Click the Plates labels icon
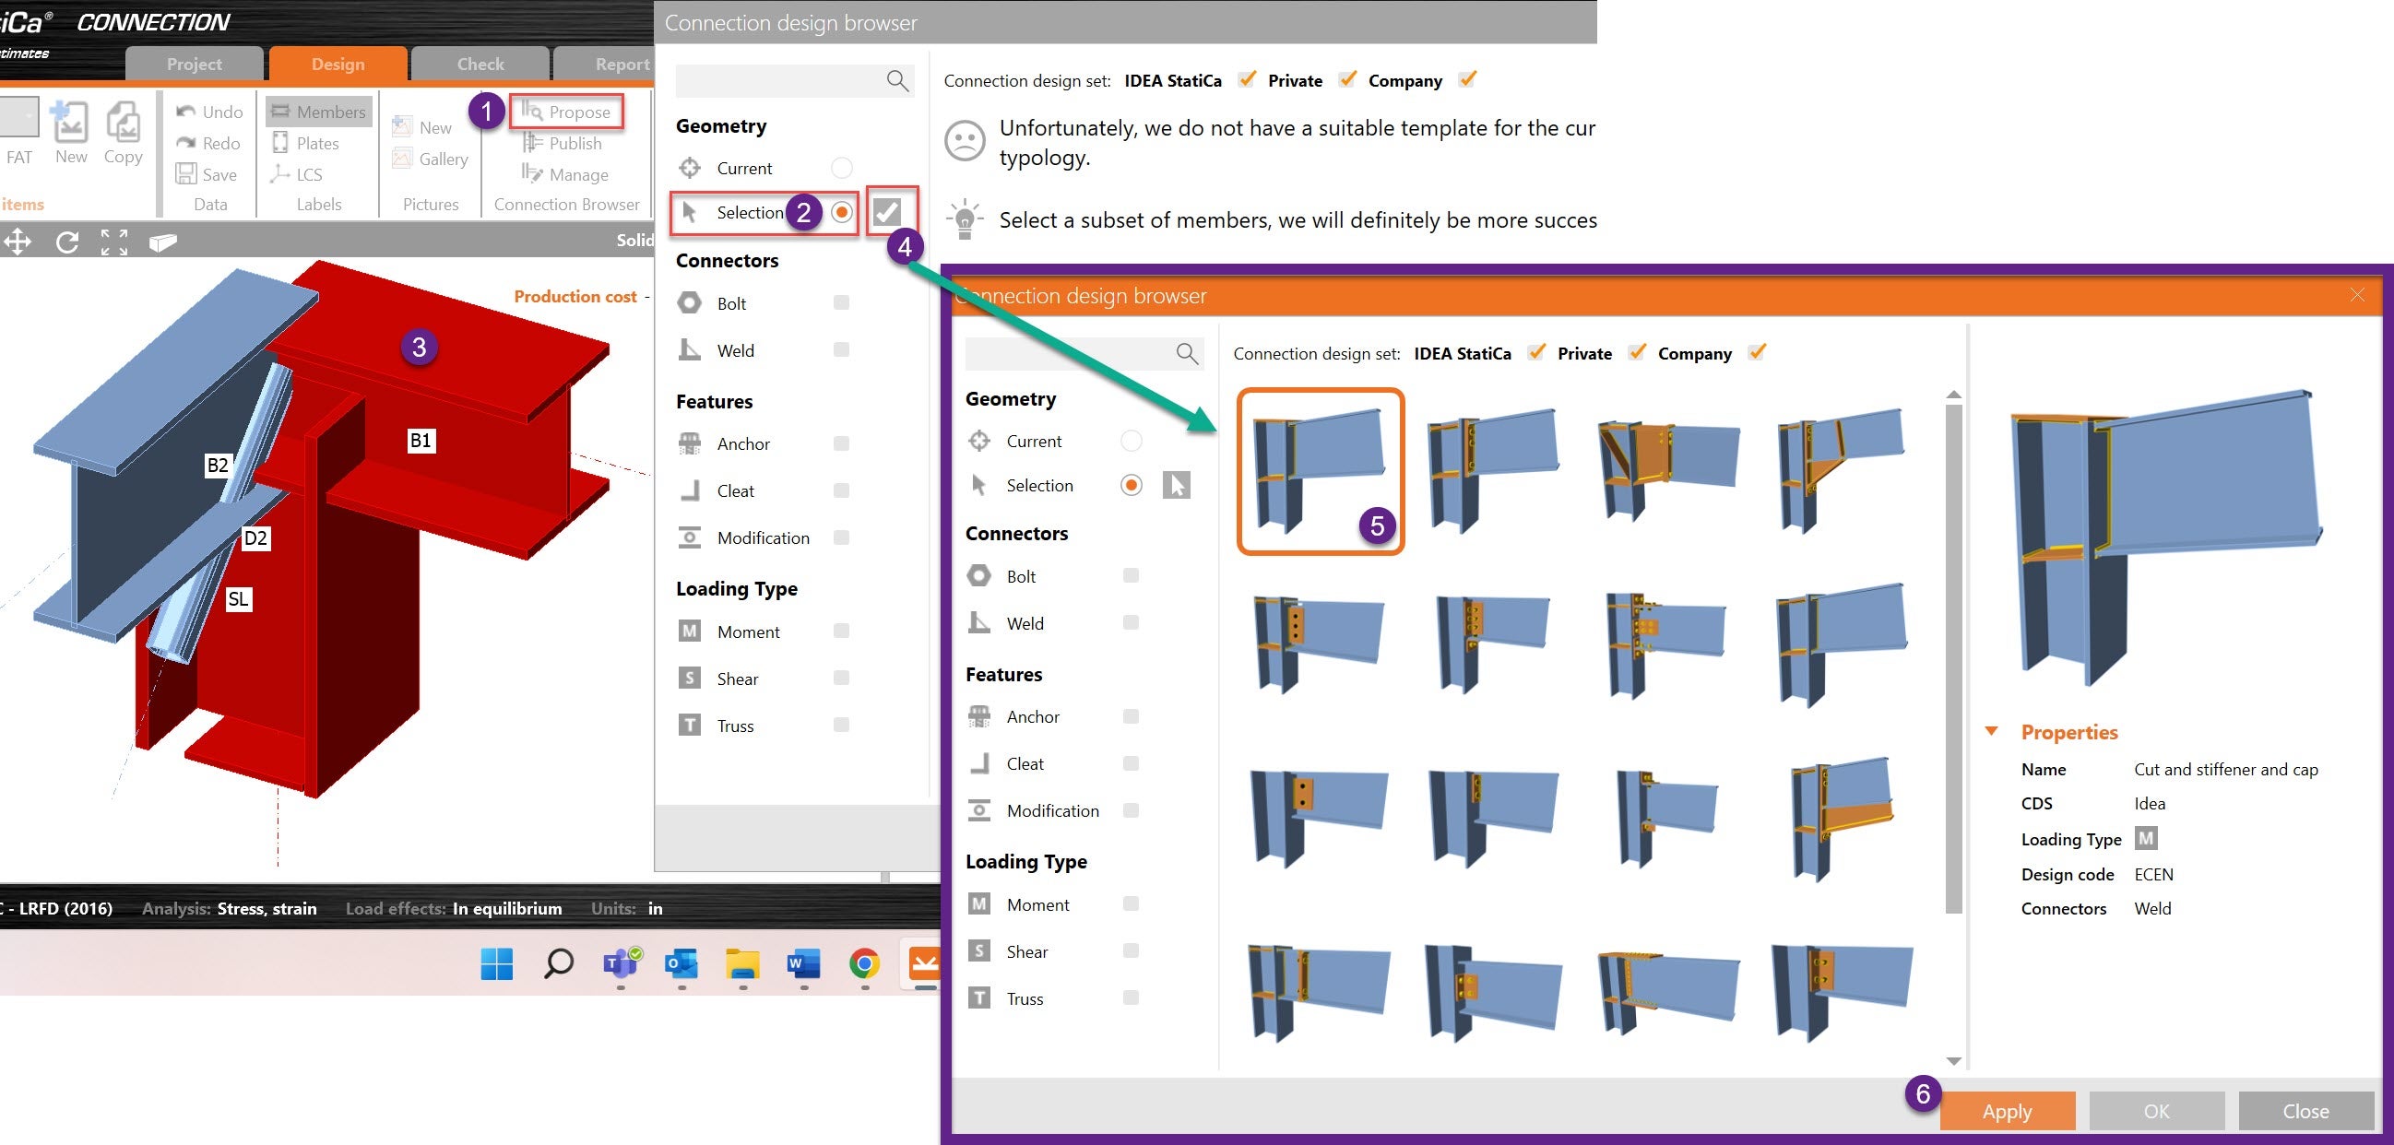 coord(279,143)
